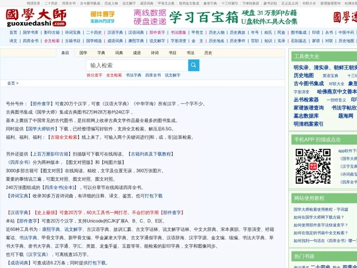Select the 成语 search tab
This screenshot has height=268, width=357.
(137, 53)
